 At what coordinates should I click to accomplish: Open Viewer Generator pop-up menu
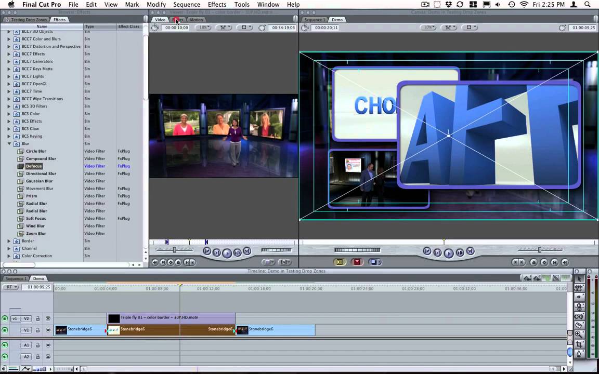tap(284, 262)
